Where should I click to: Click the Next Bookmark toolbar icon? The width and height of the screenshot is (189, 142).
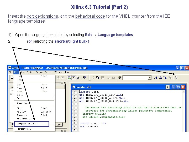click(160, 78)
